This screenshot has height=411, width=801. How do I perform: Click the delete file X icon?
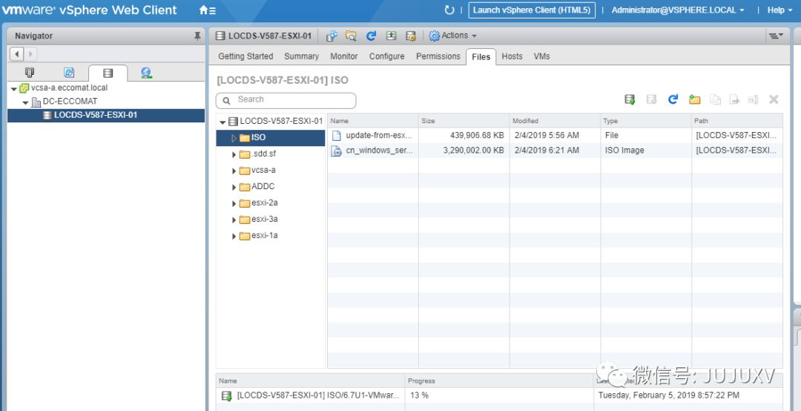click(x=774, y=99)
